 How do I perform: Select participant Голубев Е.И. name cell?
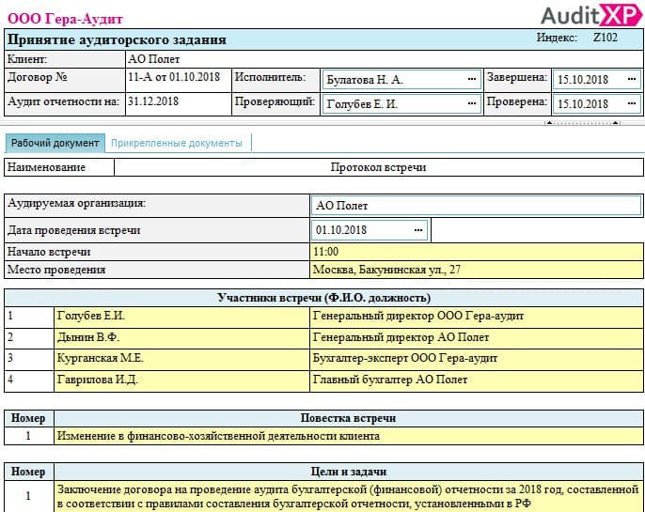(181, 316)
